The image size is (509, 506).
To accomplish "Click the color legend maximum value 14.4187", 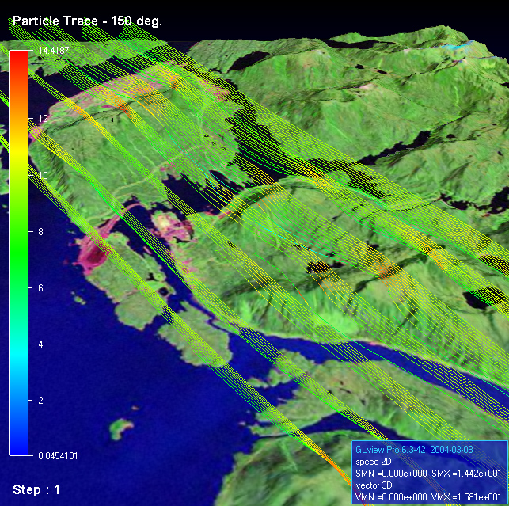I will (54, 51).
